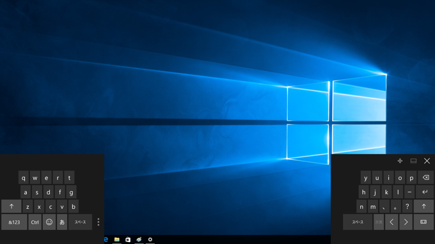435x244 pixels.
Task: Tap the d key
Action: [48, 192]
